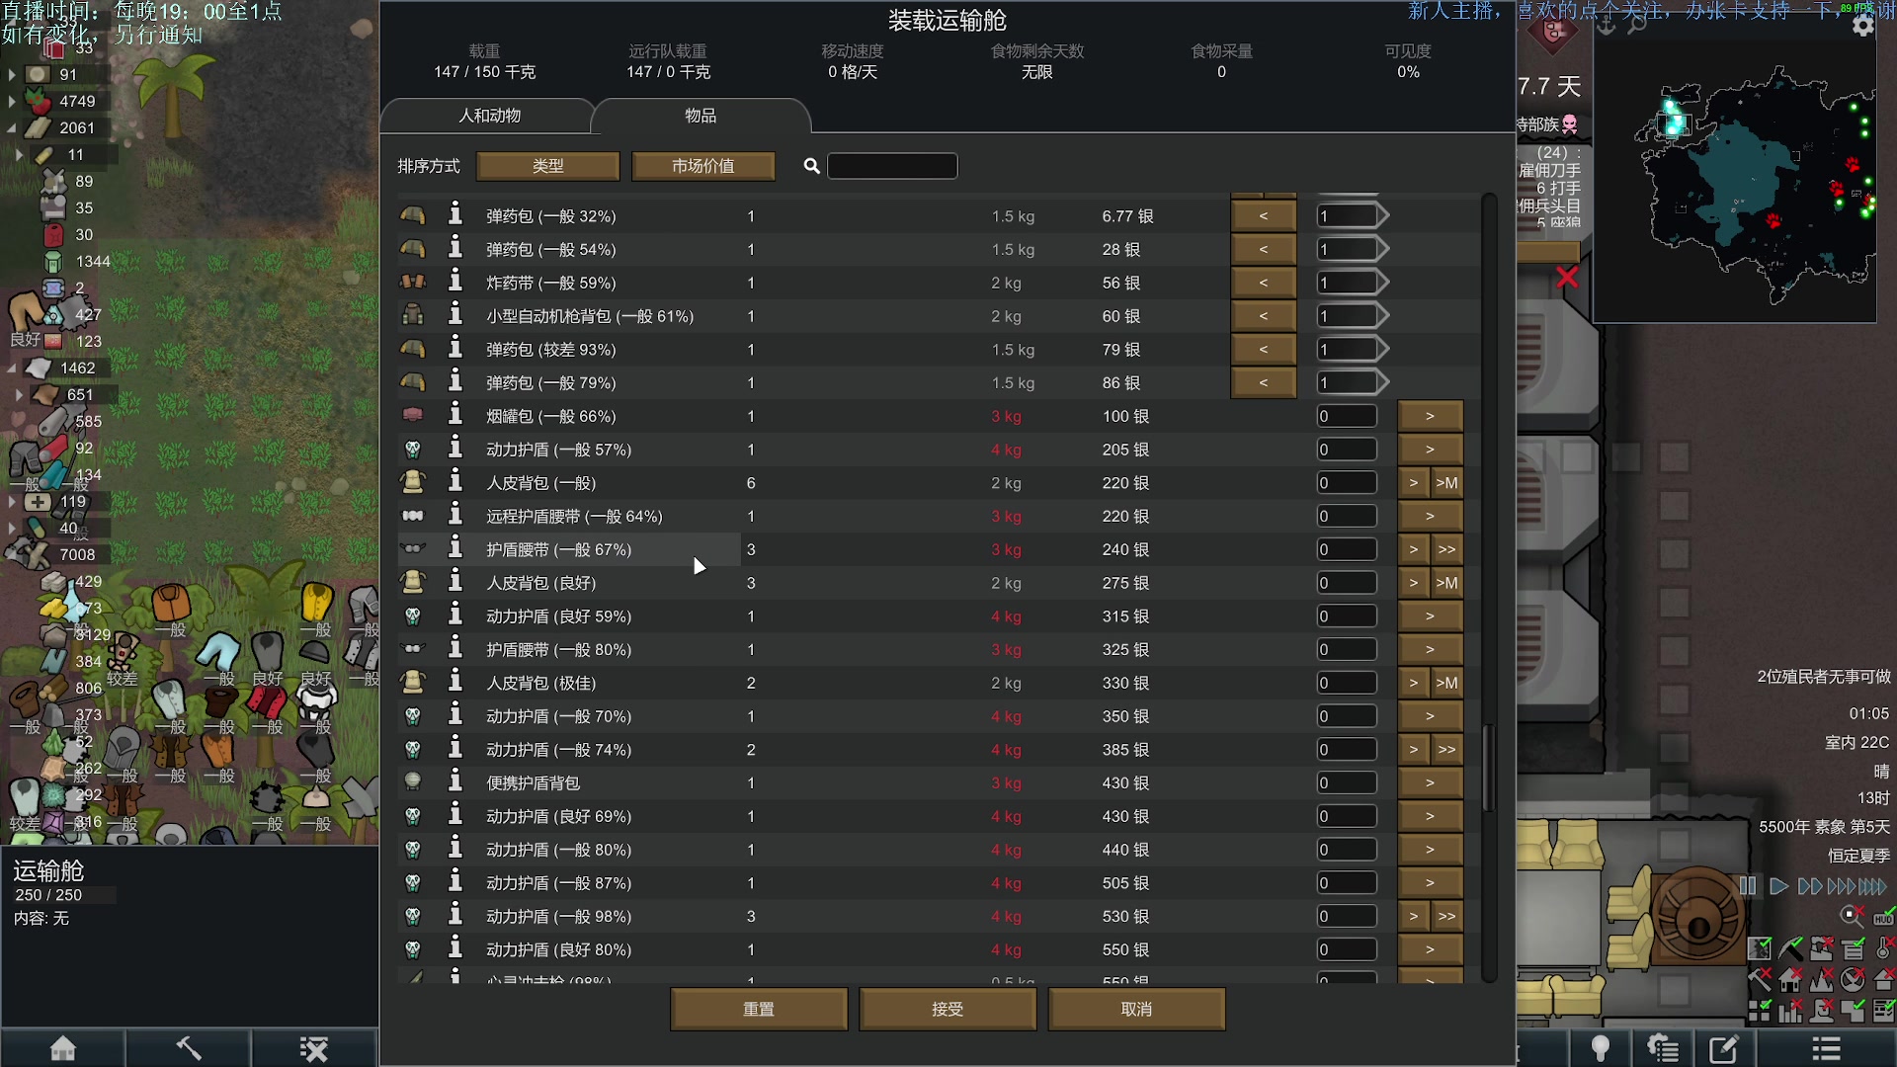Open the crossed-out list menu in bottom bar
This screenshot has height=1067, width=1897.
(x=314, y=1047)
